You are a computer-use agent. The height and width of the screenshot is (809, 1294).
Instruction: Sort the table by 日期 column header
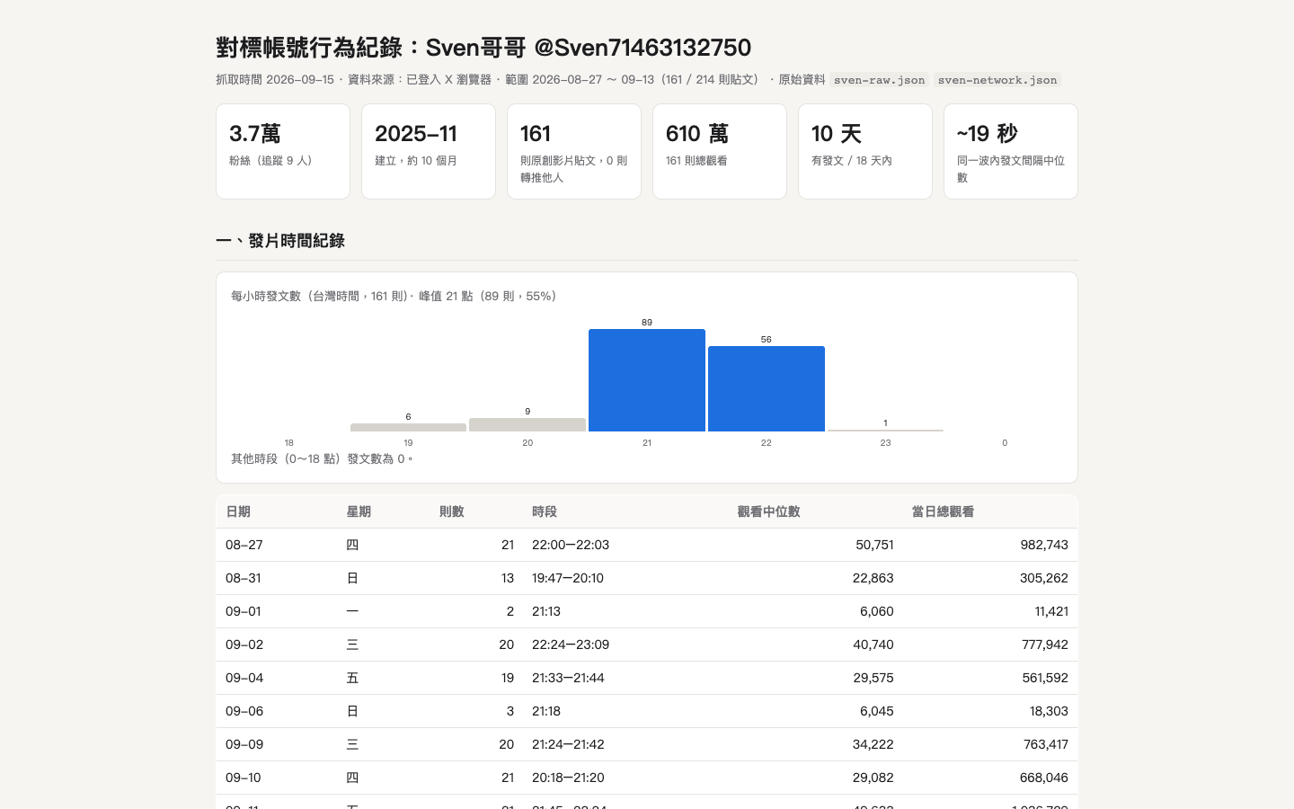(x=238, y=511)
